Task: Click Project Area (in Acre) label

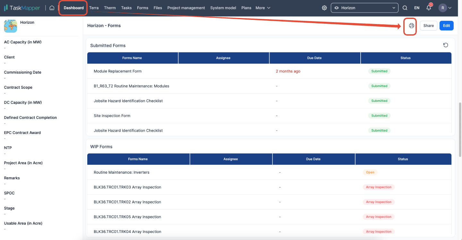Action: (x=23, y=163)
